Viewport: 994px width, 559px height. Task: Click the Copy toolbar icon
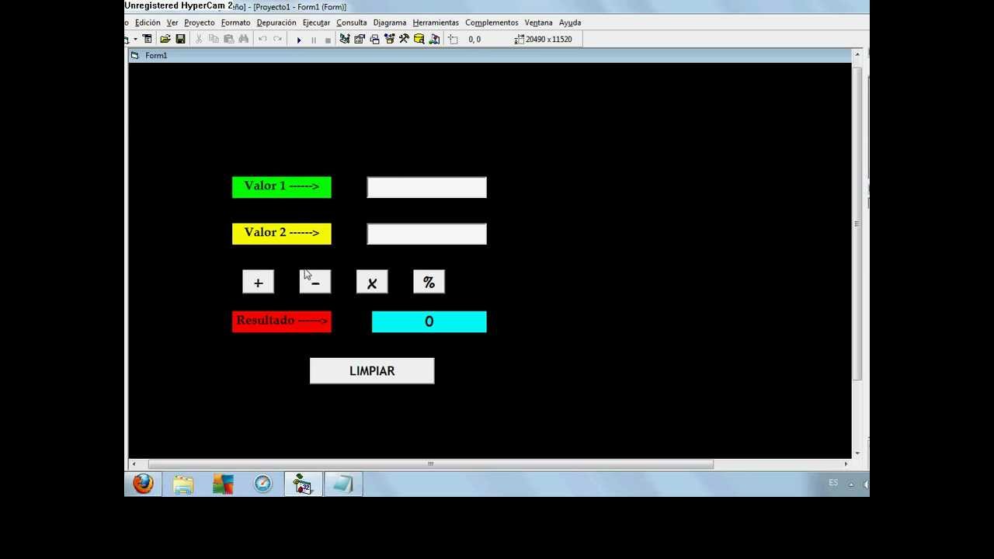pyautogui.click(x=214, y=39)
